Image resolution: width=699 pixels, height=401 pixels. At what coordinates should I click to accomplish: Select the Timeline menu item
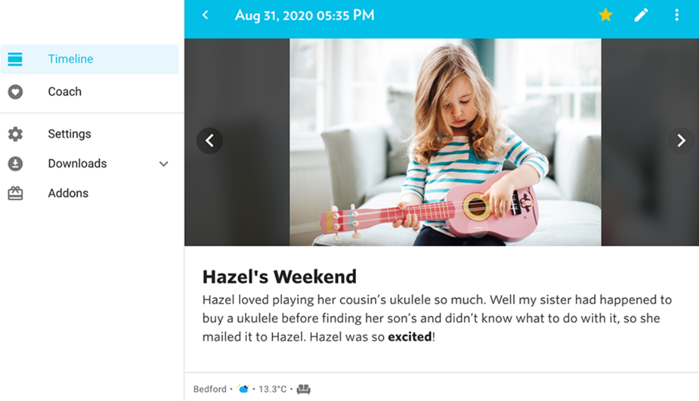coord(70,59)
